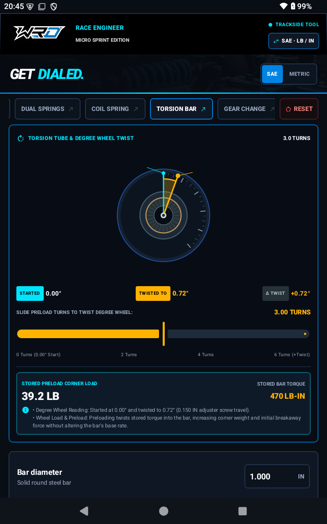Viewport: 327px width, 524px height.
Task: Click the circular reset arrow icon
Action: tap(288, 109)
